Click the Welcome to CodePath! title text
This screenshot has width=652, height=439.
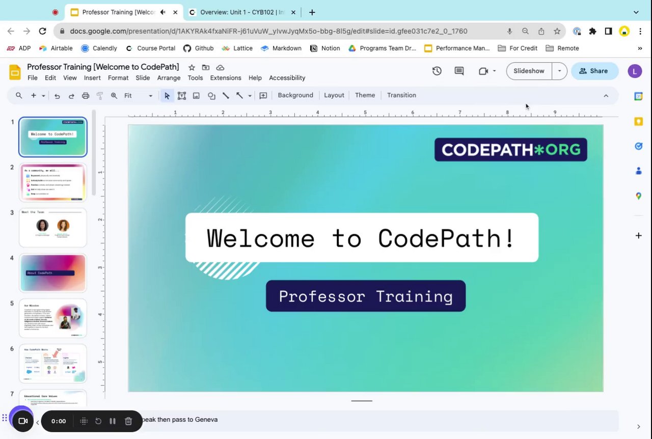tap(361, 238)
